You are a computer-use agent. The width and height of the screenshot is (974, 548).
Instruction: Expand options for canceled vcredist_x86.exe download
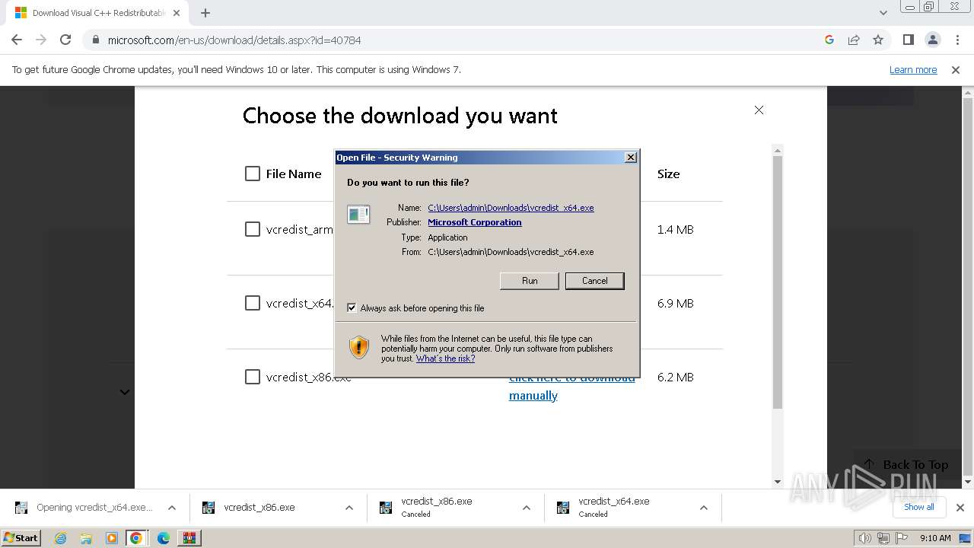pos(527,508)
